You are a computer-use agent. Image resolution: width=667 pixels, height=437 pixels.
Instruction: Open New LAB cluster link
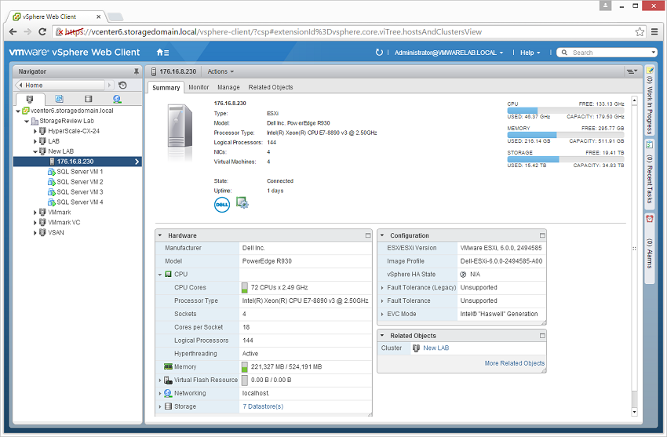tap(436, 348)
